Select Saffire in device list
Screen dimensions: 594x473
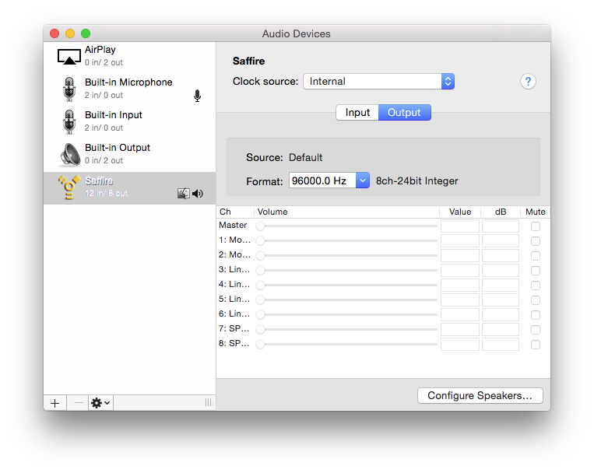[x=129, y=188]
